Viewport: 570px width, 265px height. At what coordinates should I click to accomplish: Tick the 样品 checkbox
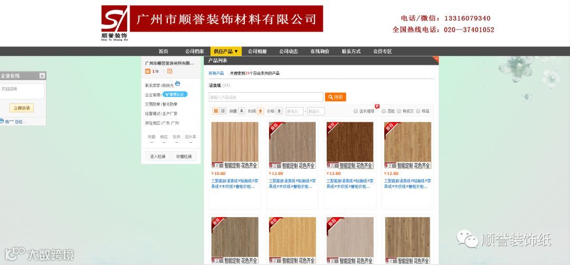(x=418, y=112)
